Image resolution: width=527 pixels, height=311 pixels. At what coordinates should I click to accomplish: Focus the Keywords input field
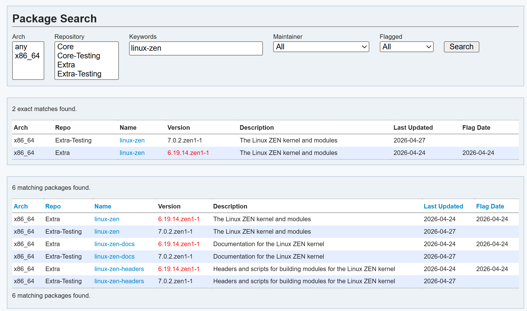(196, 48)
